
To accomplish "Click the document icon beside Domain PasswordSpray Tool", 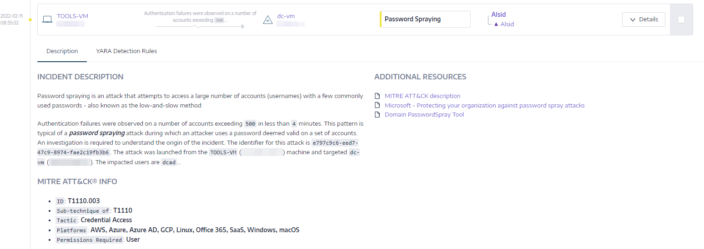I will pyautogui.click(x=377, y=115).
